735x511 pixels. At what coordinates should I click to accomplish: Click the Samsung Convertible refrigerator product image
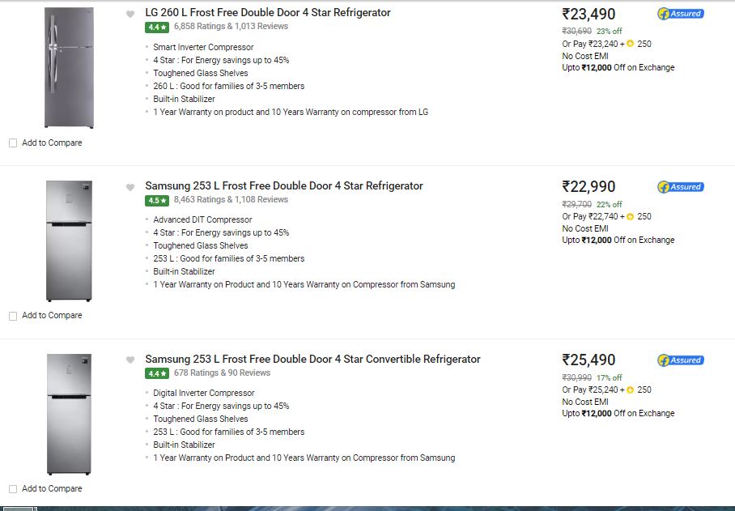[x=69, y=415]
